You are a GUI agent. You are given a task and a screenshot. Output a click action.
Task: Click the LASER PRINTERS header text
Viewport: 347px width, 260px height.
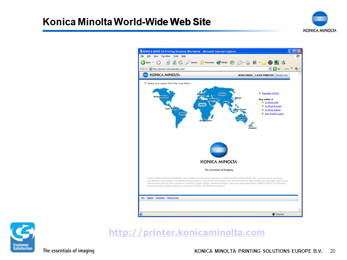tap(265, 75)
